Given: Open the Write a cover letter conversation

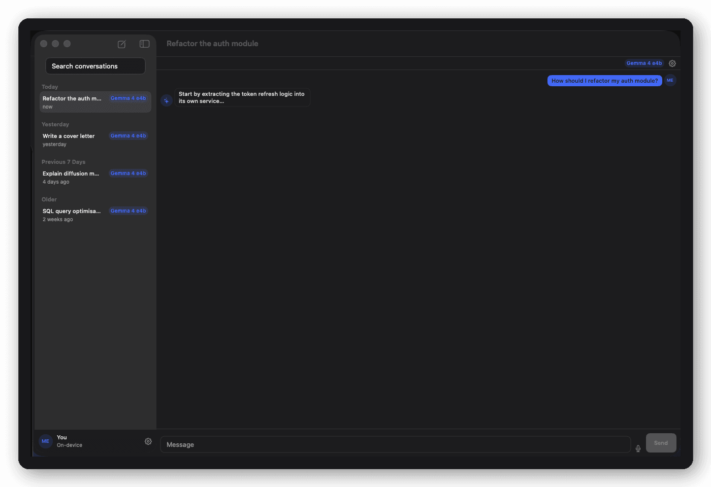Looking at the screenshot, I should coord(95,140).
